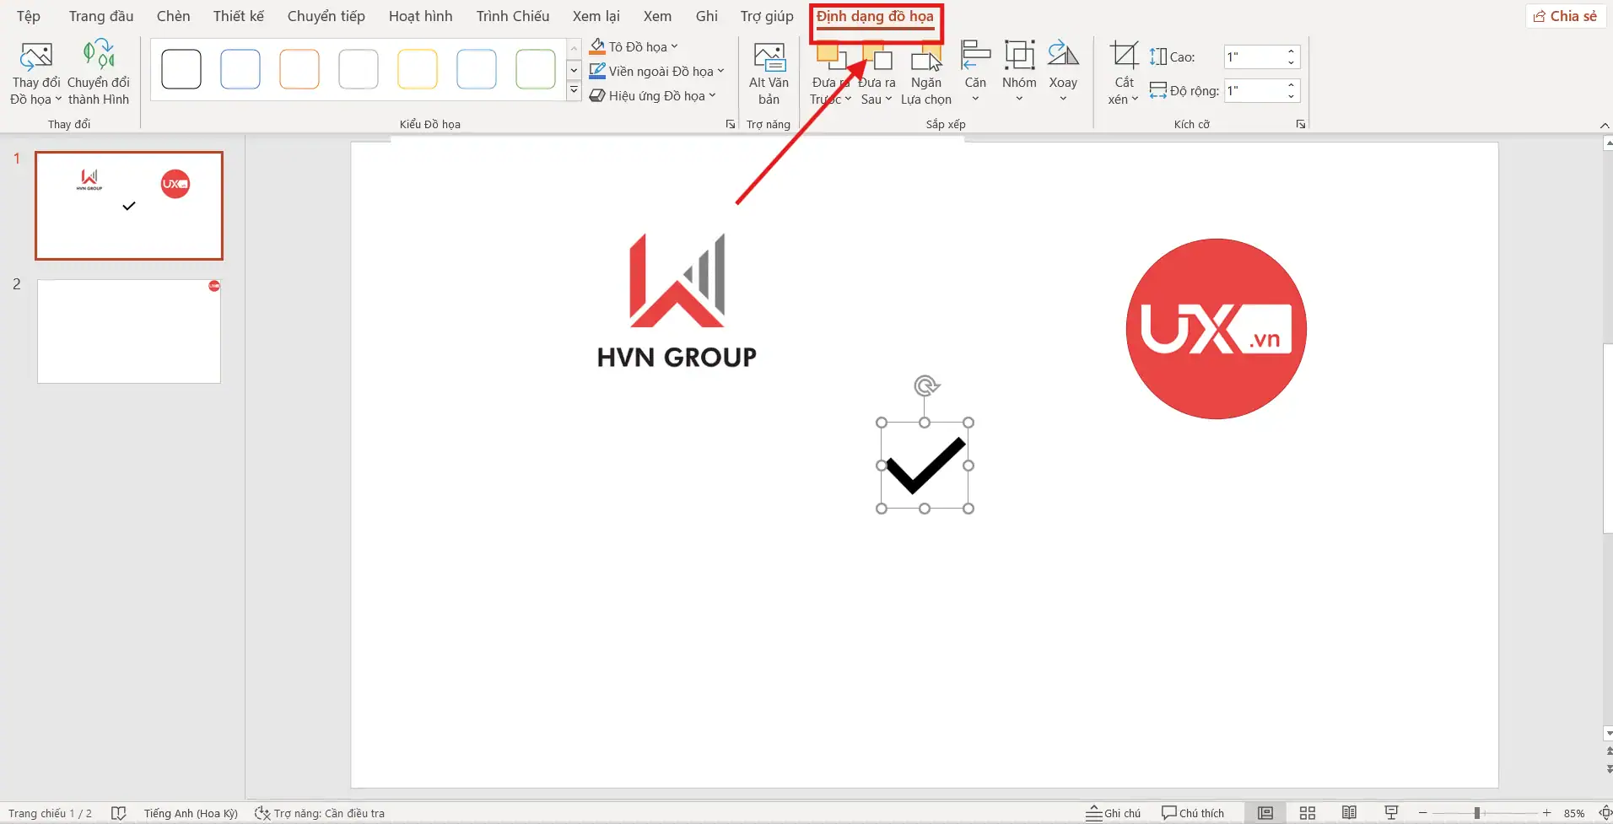Screen dimensions: 1613x824
Task: Switch to the Xem tab
Action: (658, 16)
